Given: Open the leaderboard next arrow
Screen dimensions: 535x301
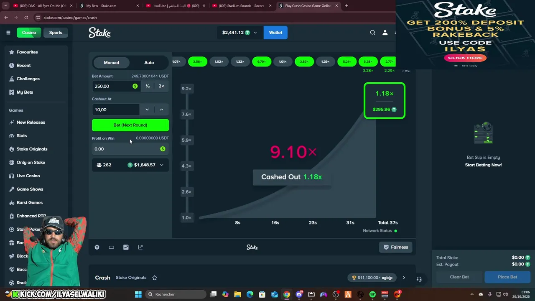Looking at the screenshot, I should point(404,278).
